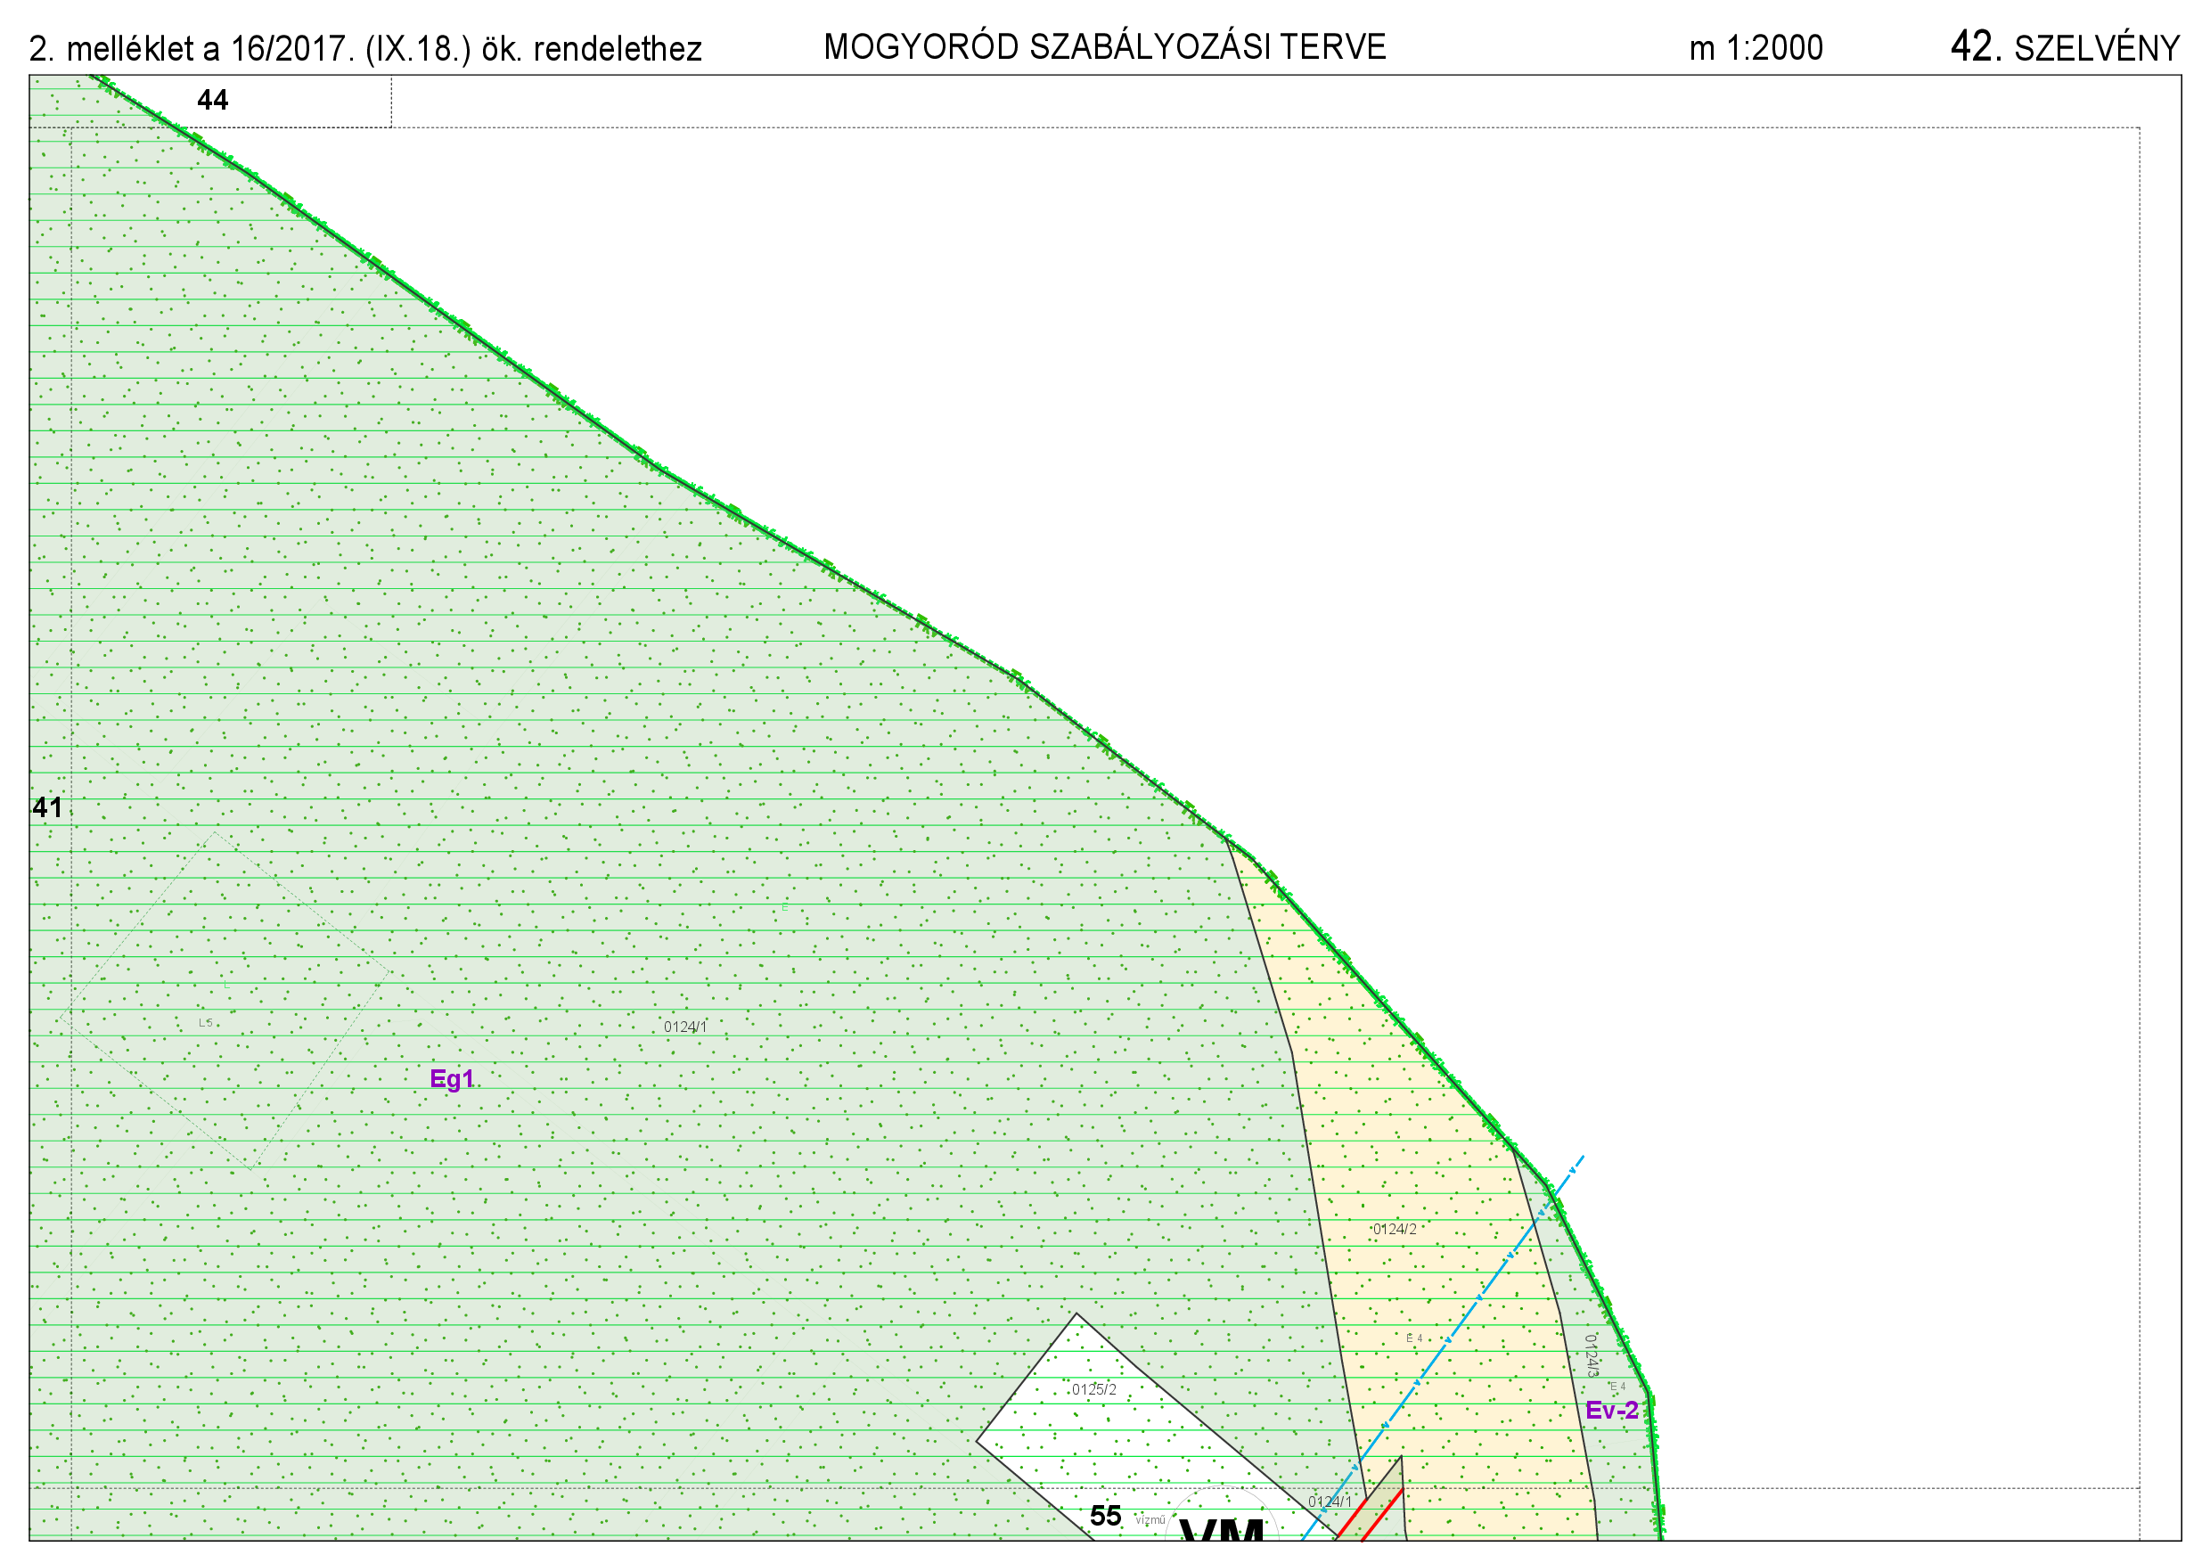Click the 0124/1 label beside red lines
The width and height of the screenshot is (2210, 1563).
click(1330, 1502)
